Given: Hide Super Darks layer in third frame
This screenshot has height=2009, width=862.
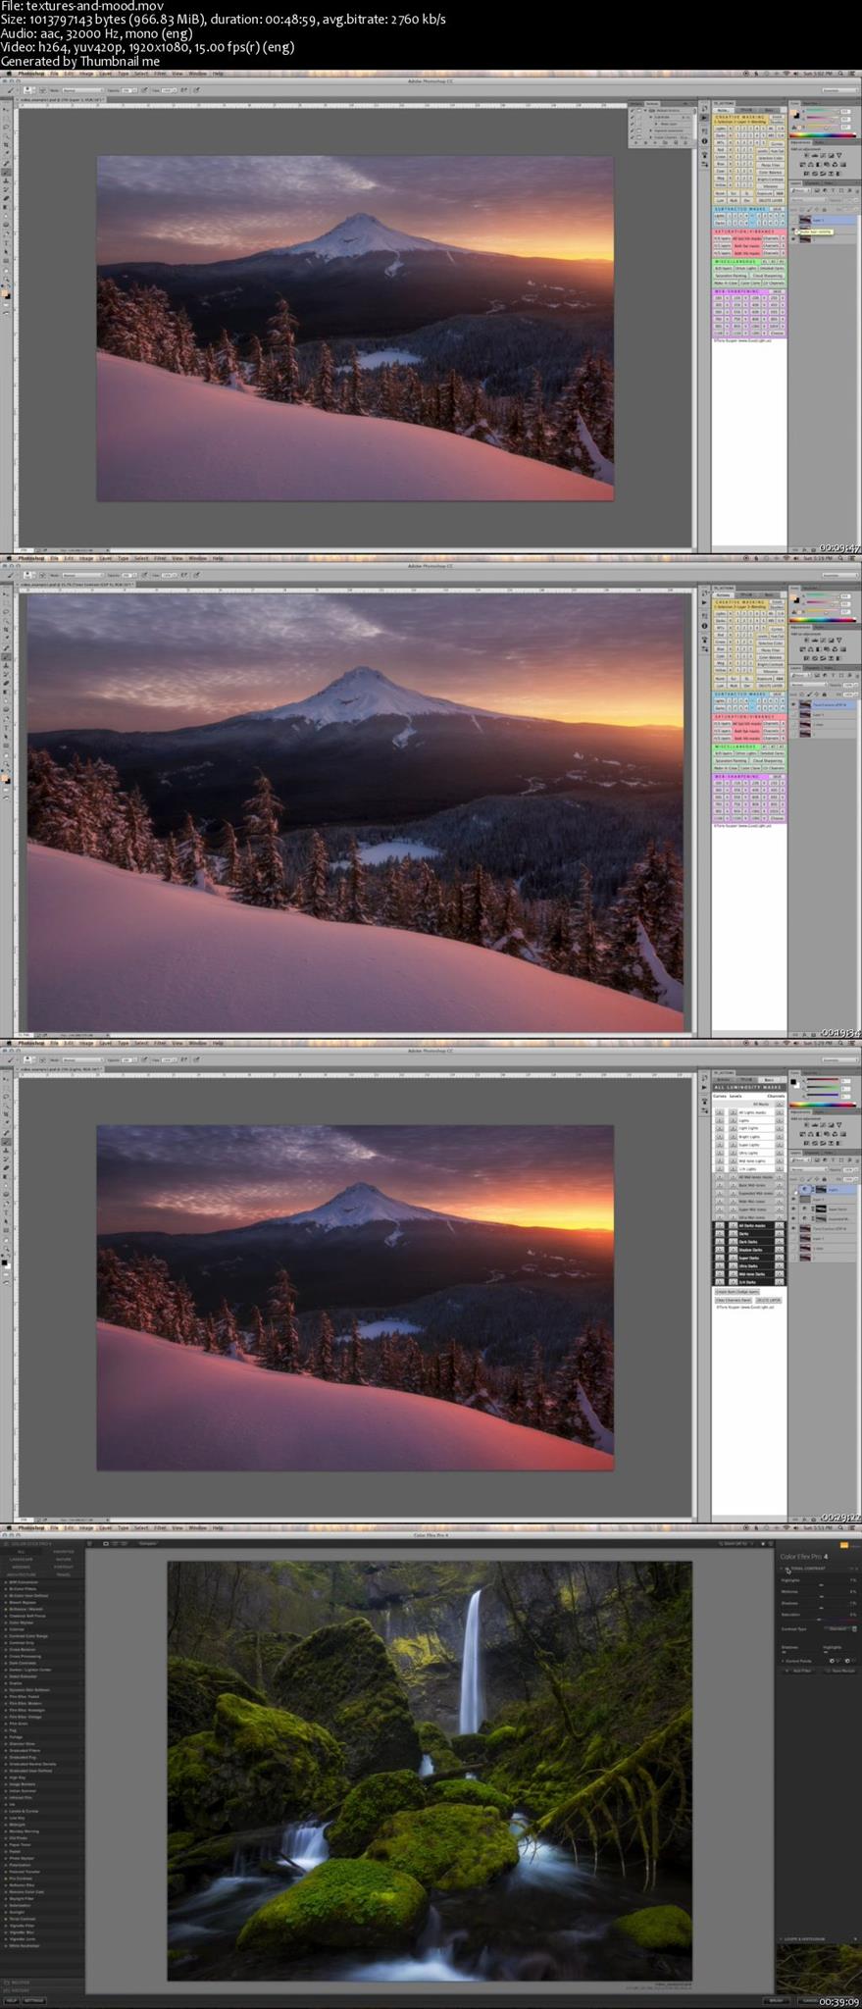Looking at the screenshot, I should pos(793,1209).
